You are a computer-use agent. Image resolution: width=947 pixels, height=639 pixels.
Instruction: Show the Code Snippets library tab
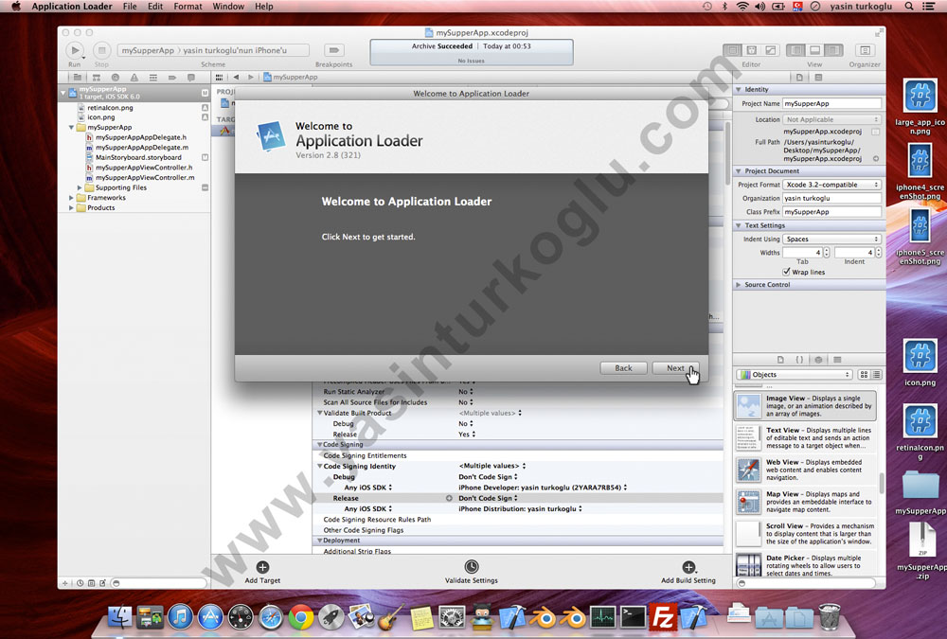[x=799, y=360]
